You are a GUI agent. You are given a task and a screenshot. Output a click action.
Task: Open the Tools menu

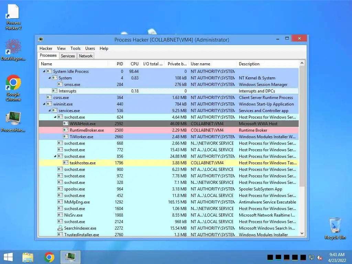pos(75,48)
